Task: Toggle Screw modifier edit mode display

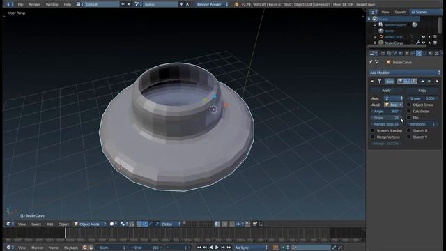Action: pos(413,82)
